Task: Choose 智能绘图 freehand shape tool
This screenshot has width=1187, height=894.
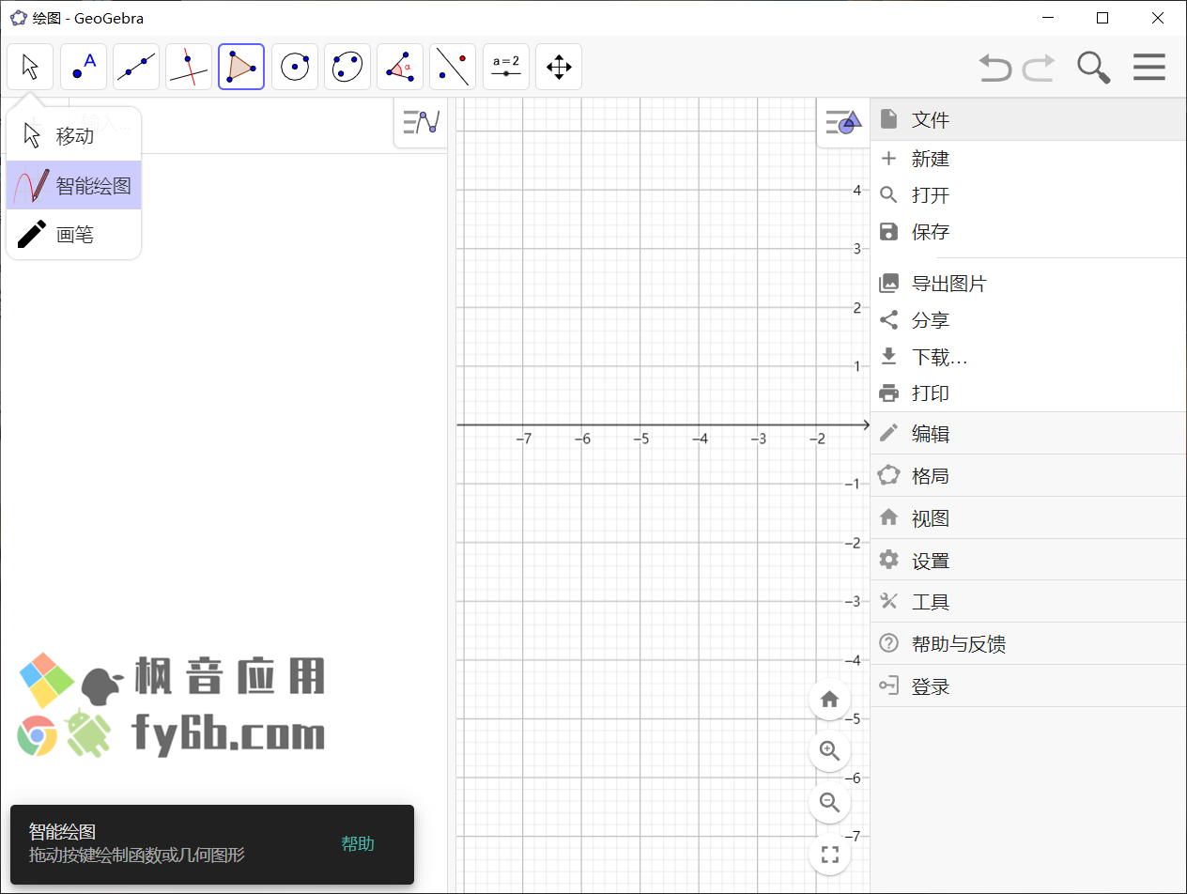Action: point(73,185)
